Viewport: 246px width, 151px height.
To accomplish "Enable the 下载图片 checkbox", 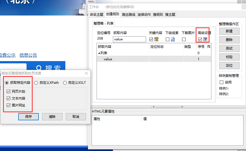I will (x=184, y=39).
